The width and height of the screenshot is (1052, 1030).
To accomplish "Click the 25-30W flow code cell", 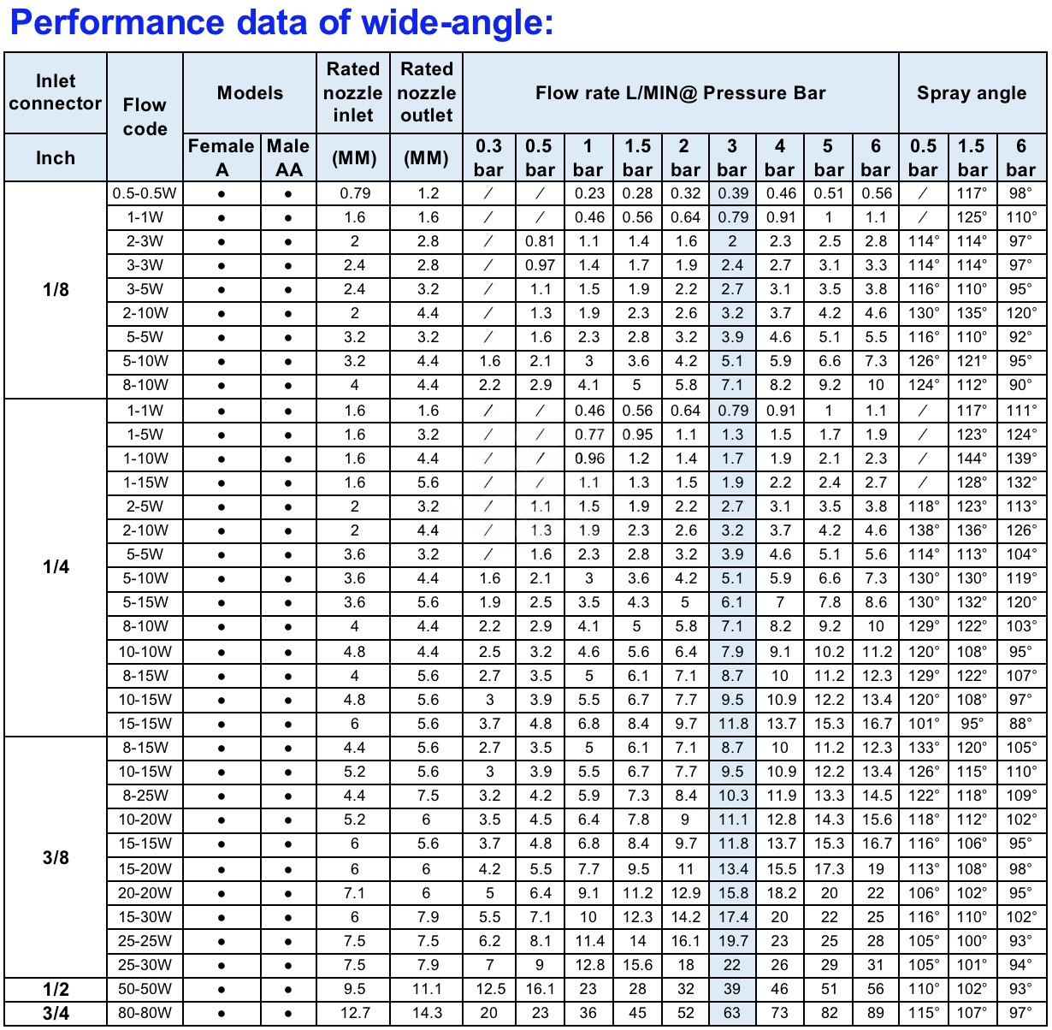I will pos(145,965).
